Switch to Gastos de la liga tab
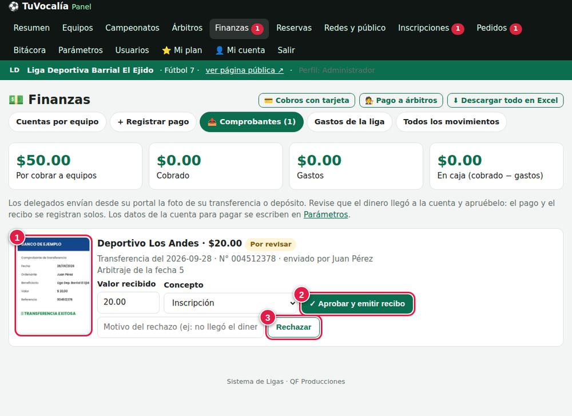Image resolution: width=572 pixels, height=416 pixels. [349, 122]
